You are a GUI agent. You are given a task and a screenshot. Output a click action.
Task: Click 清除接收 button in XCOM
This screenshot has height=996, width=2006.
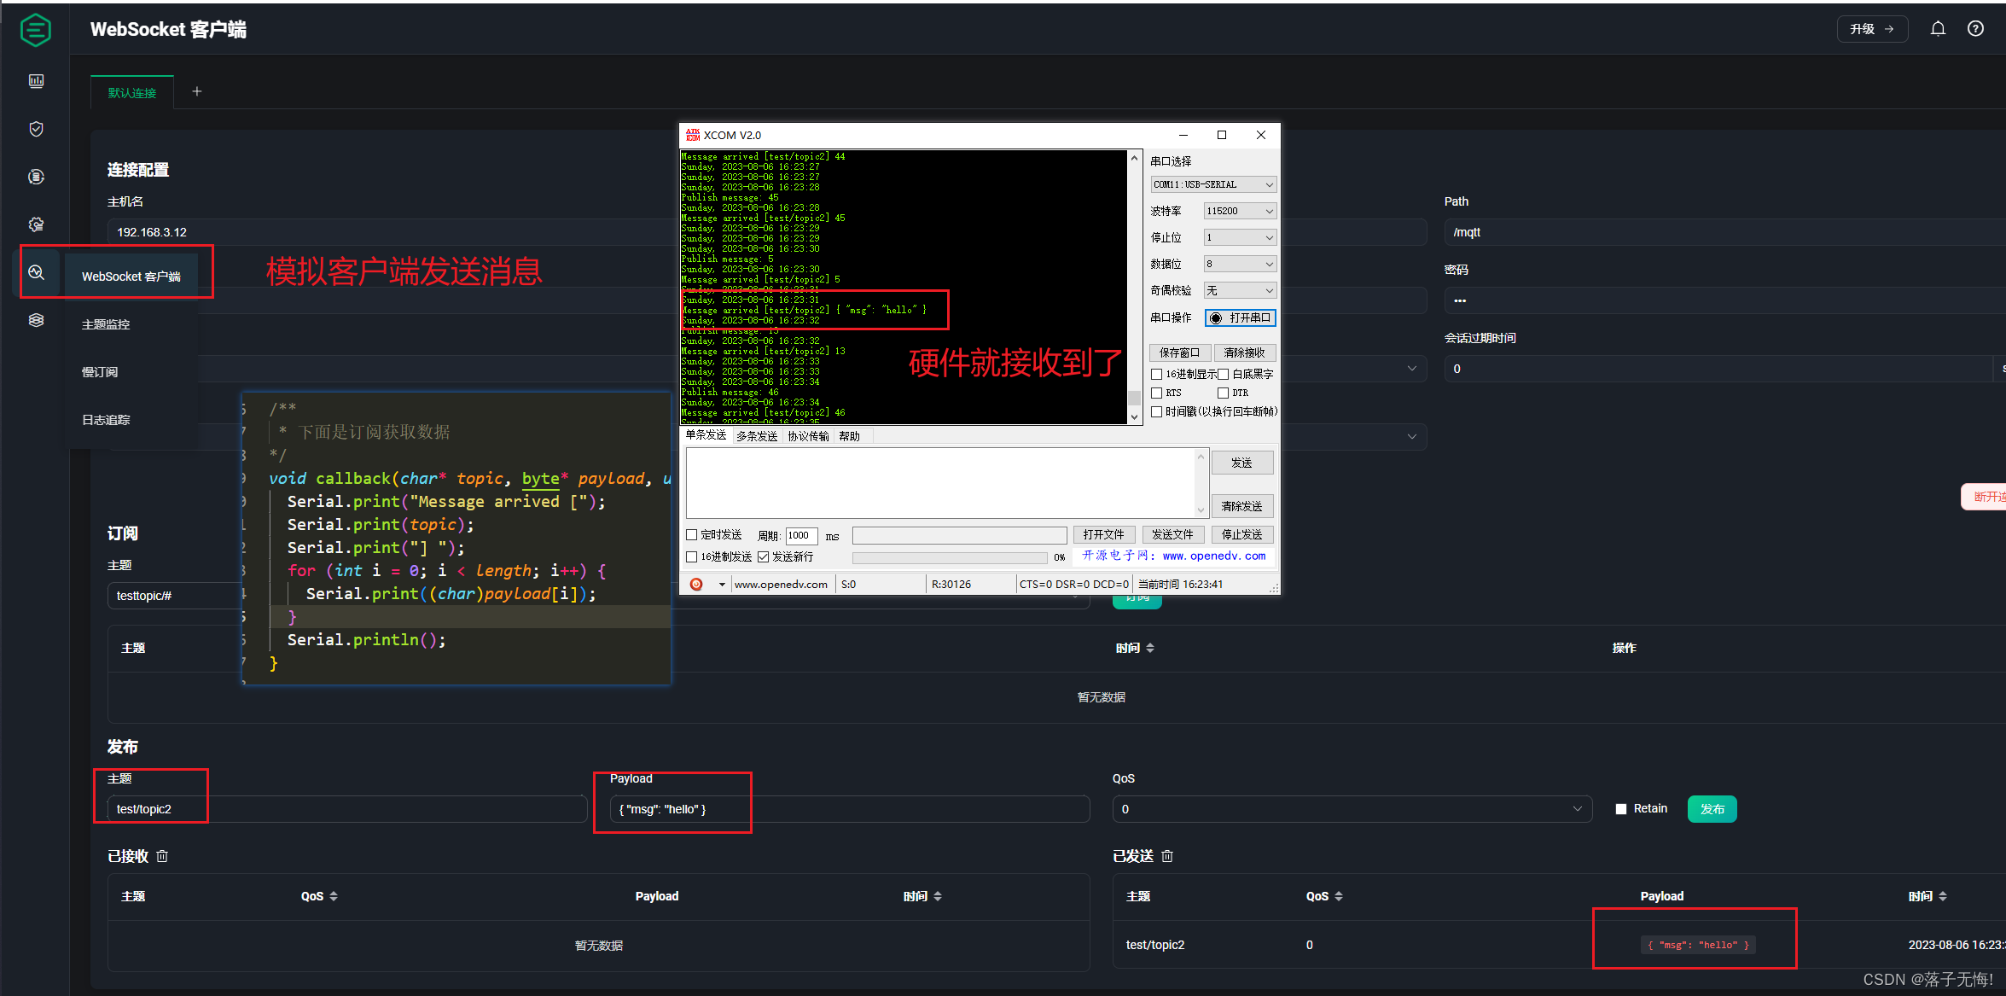[x=1244, y=352]
